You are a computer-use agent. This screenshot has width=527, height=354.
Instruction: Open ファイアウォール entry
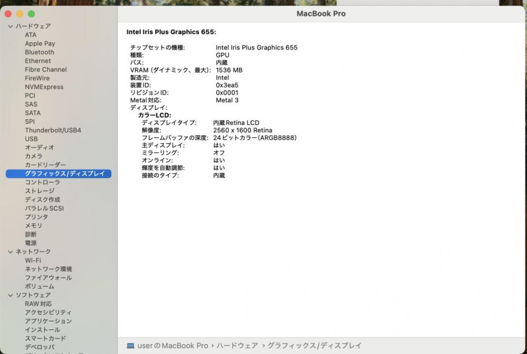pos(48,278)
